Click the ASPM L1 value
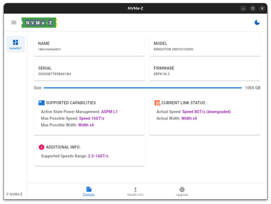 (110, 112)
